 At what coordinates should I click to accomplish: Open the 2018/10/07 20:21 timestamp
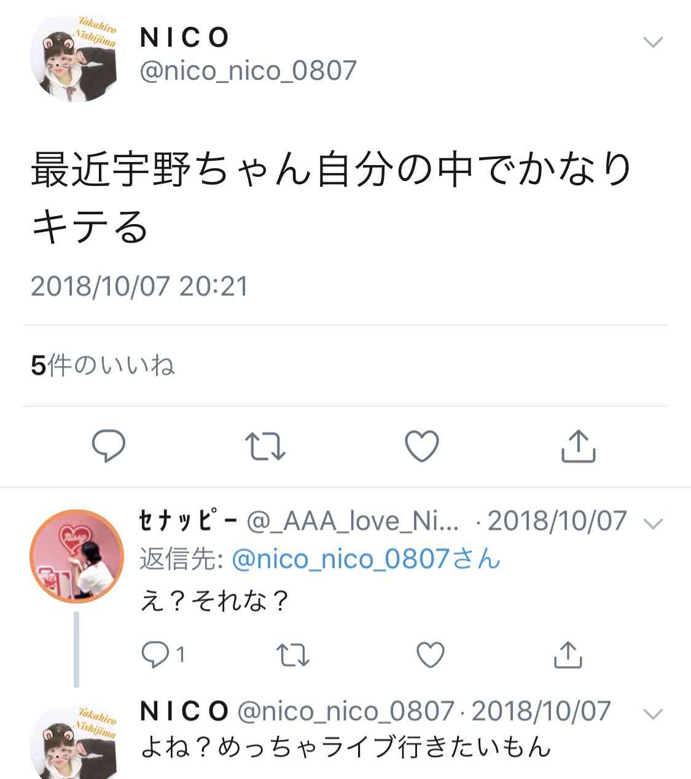(x=139, y=286)
